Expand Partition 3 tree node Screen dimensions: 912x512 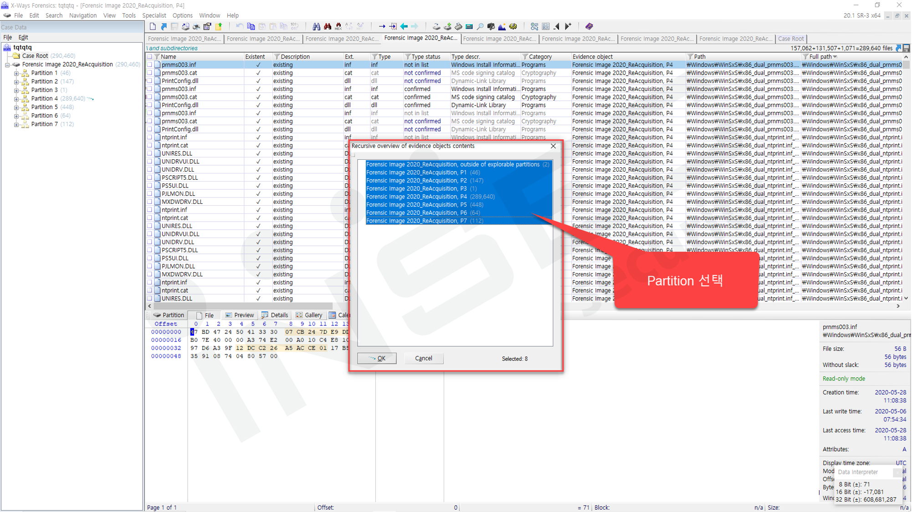pos(16,90)
